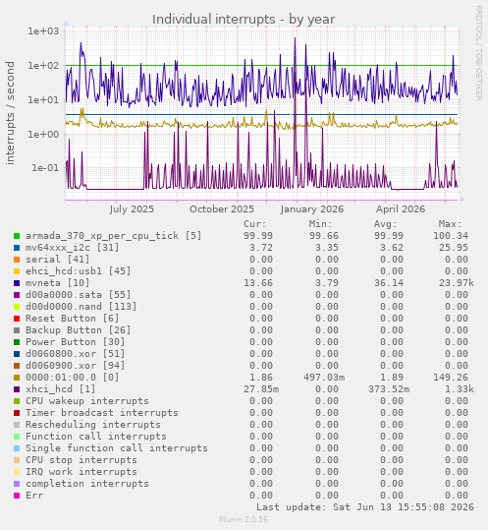Screen dimensions: 488x530
Task: Click the armada tick max value 100.34
Action: point(451,236)
